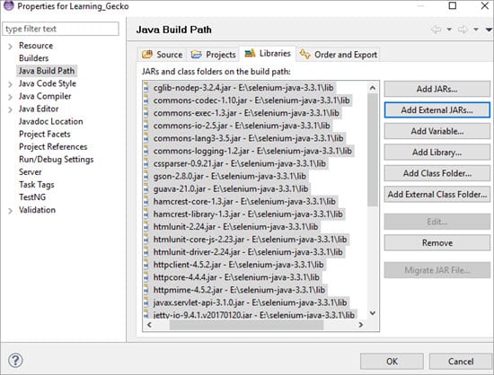This screenshot has height=375, width=494.
Task: Remove the selected JAR entries
Action: (437, 243)
